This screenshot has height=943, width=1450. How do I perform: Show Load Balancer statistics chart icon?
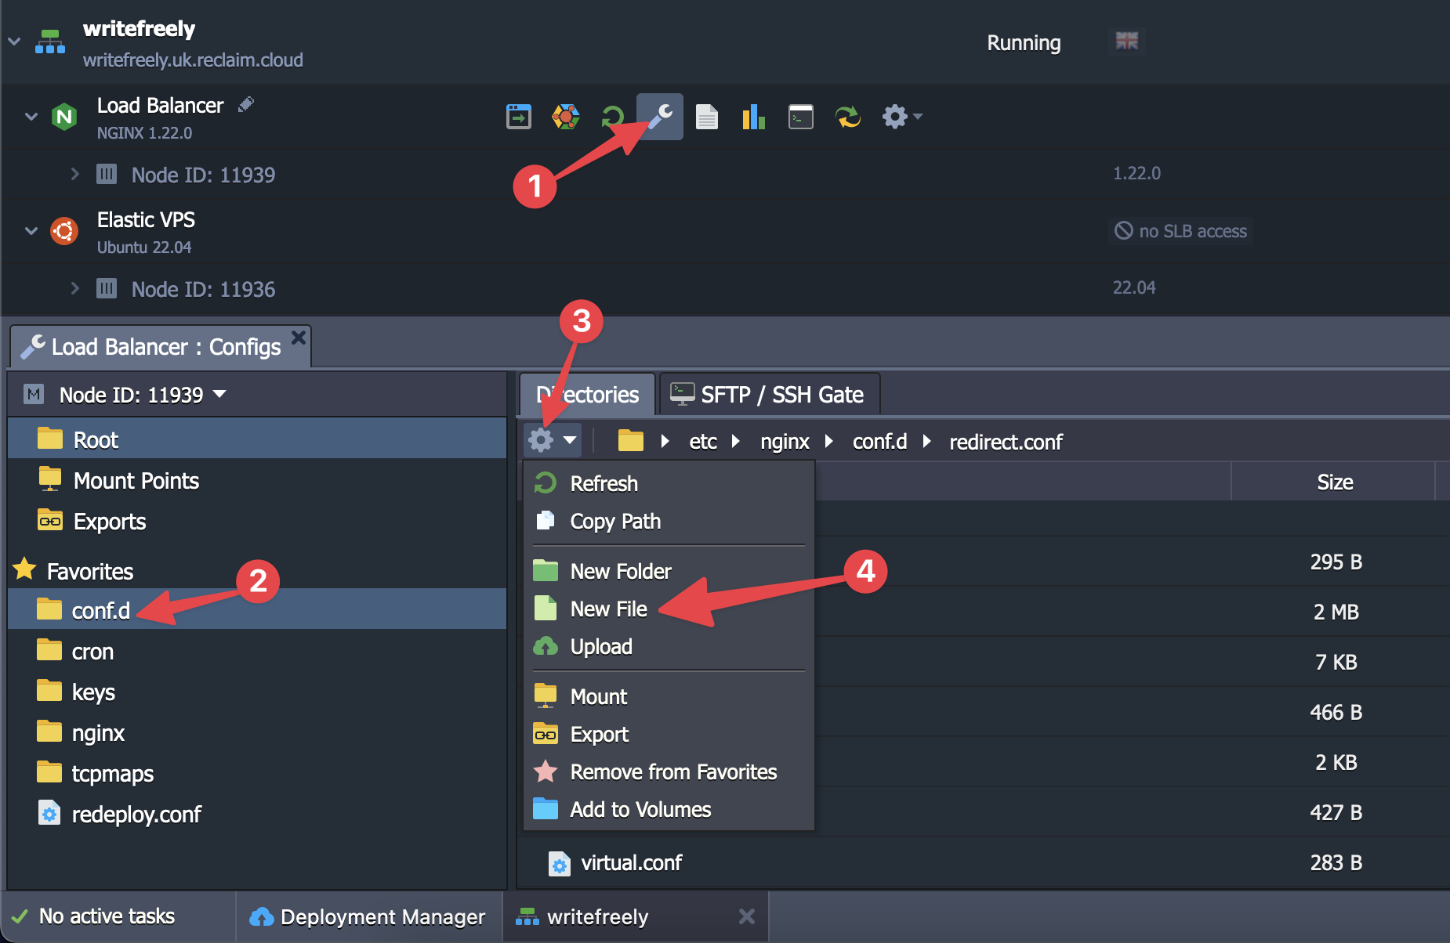coord(753,117)
